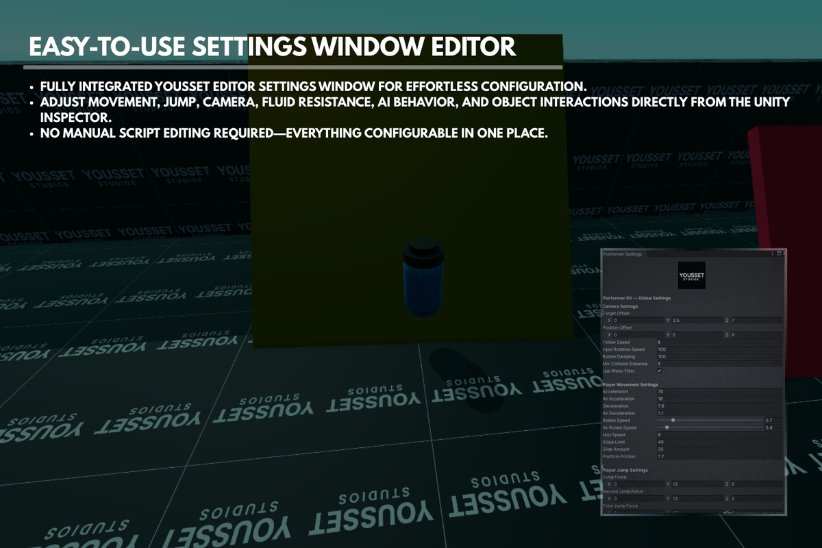Select the Platformer Settings tab

pyautogui.click(x=623, y=253)
